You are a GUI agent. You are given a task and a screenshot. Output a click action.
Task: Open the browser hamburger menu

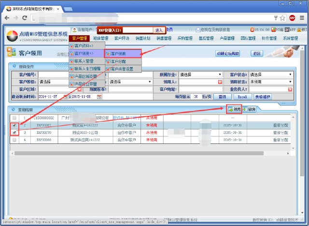click(302, 18)
